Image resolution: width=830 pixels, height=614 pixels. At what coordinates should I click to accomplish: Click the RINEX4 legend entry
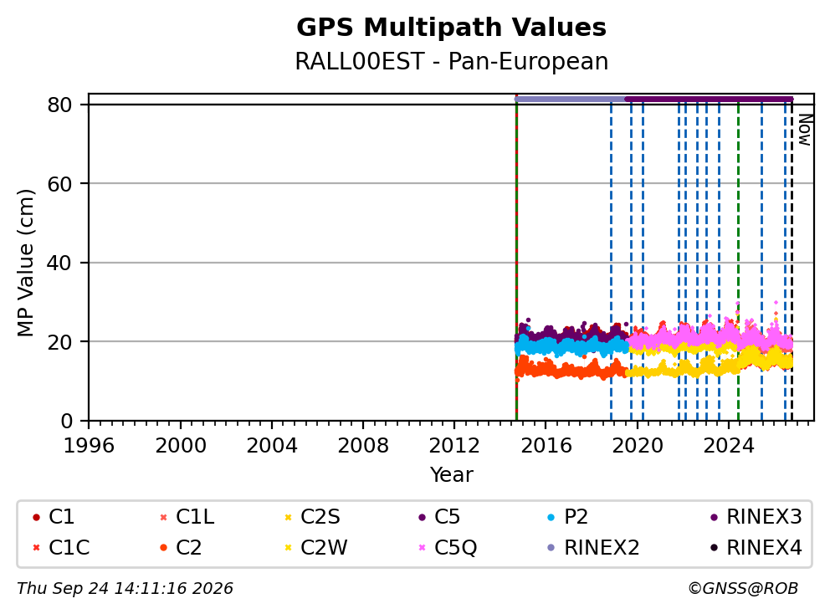[x=756, y=548]
